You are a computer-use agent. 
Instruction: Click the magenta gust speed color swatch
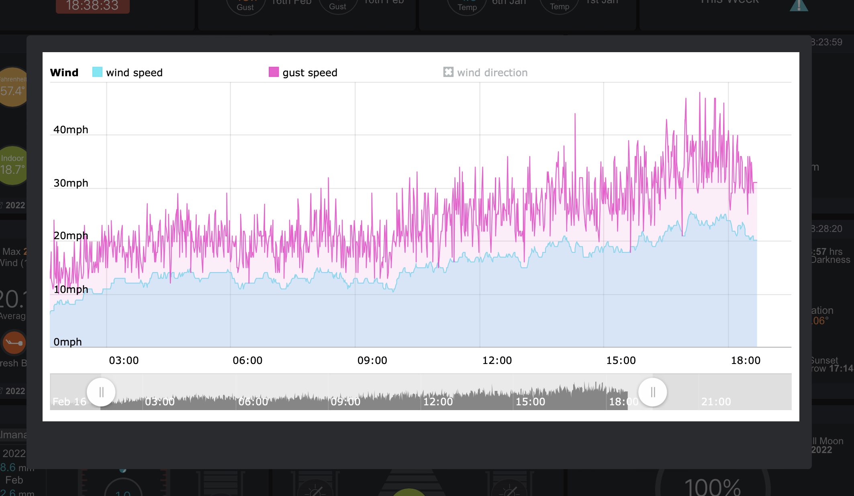coord(274,72)
